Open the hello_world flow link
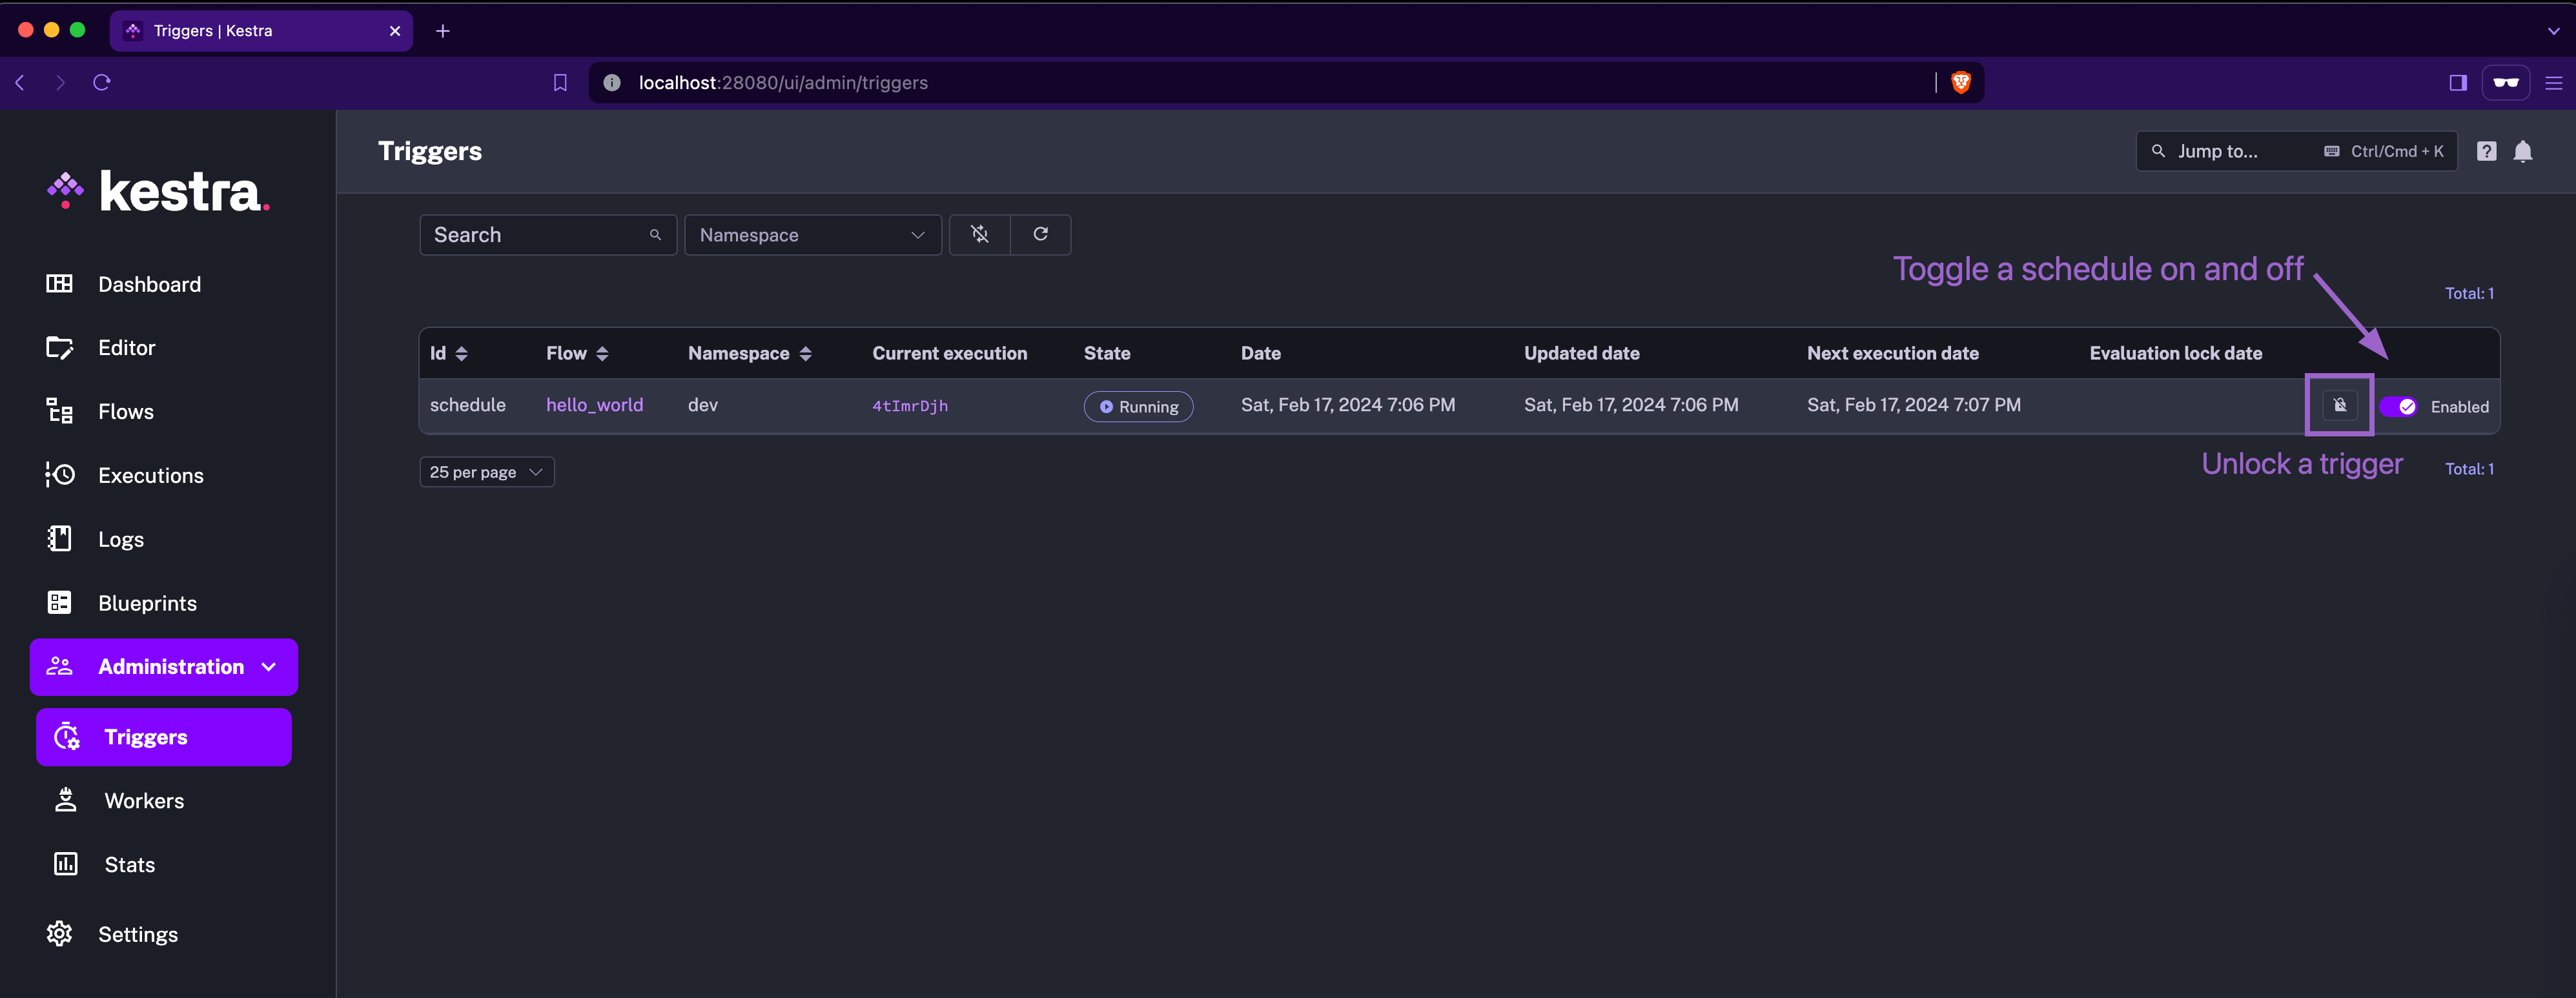The height and width of the screenshot is (998, 2576). tap(594, 405)
